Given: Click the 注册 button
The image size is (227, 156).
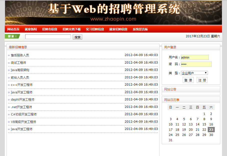Looking at the screenshot, I should pos(202,80).
